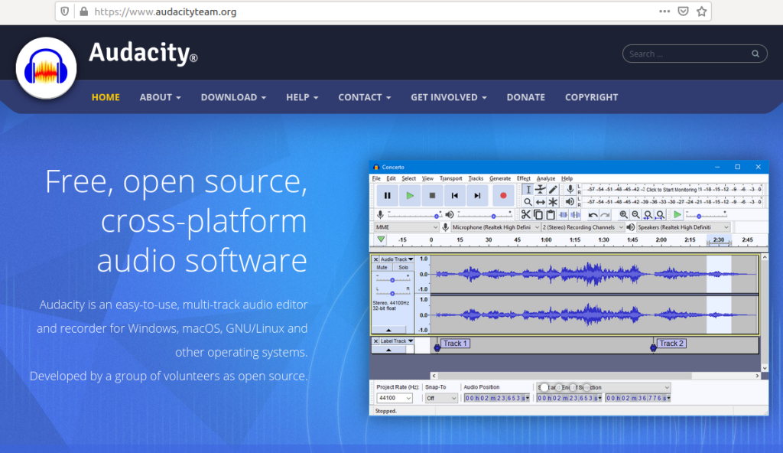The height and width of the screenshot is (453, 783).
Task: Collapse the Audio Track with up arrow
Action: coord(388,330)
